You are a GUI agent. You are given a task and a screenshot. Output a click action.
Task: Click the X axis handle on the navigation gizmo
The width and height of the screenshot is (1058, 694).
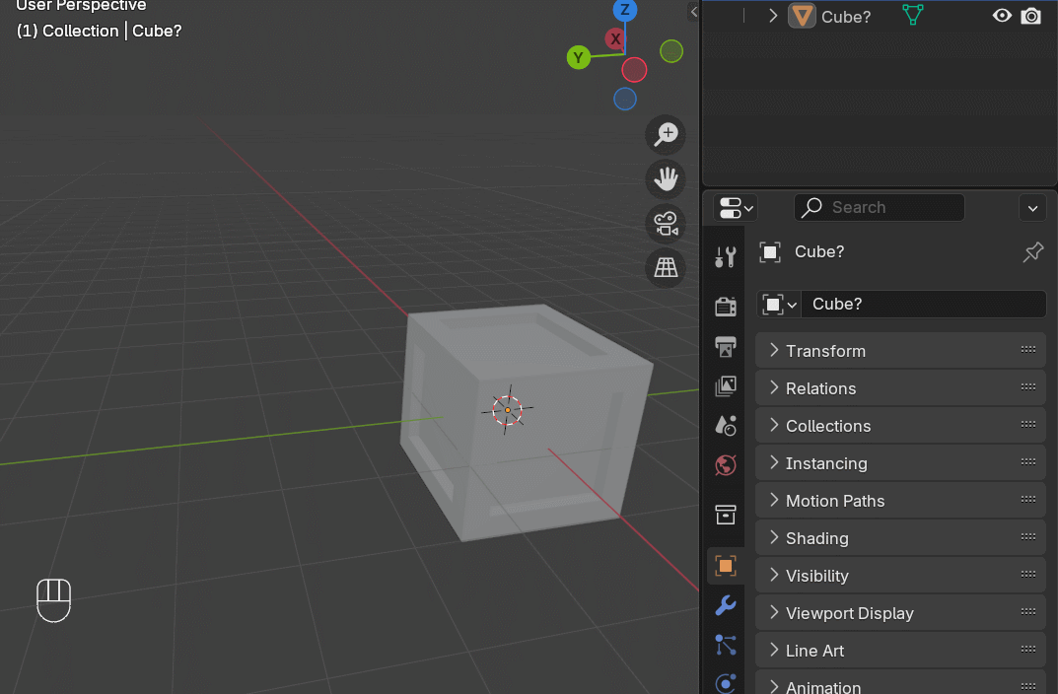click(615, 39)
